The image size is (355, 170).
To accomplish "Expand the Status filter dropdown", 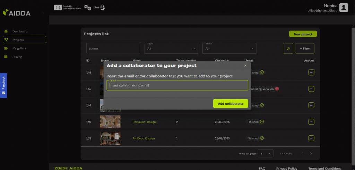I will 229,49.
